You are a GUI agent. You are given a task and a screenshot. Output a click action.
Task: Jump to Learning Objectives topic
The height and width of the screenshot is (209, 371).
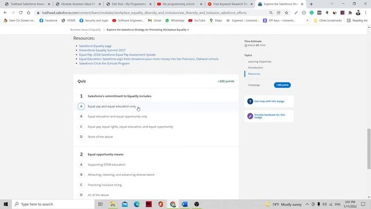[x=260, y=62]
